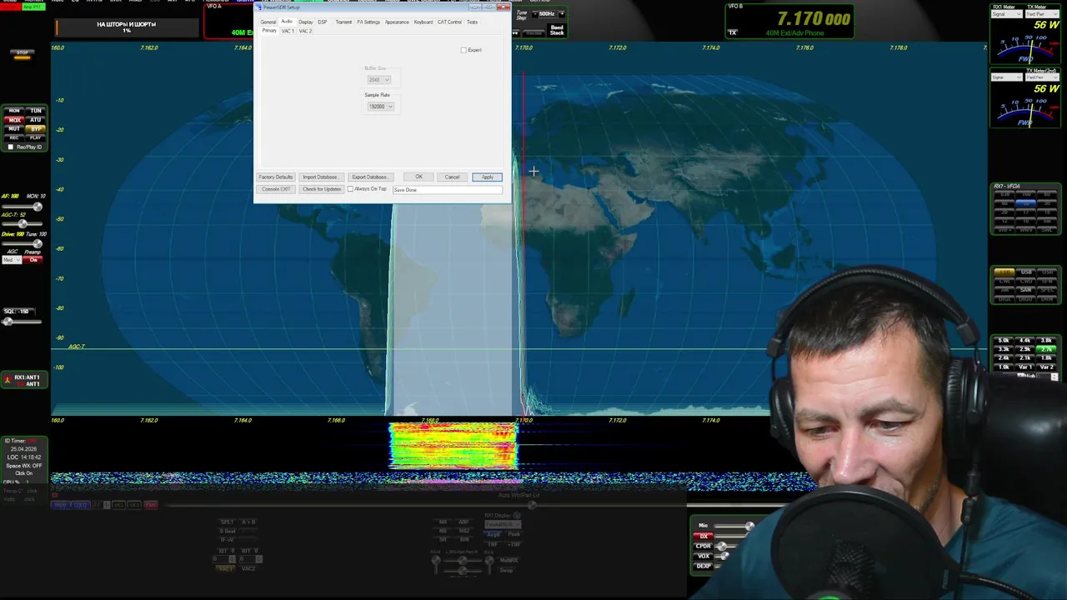
Task: Select the Primary audio sub-tab
Action: 269,31
